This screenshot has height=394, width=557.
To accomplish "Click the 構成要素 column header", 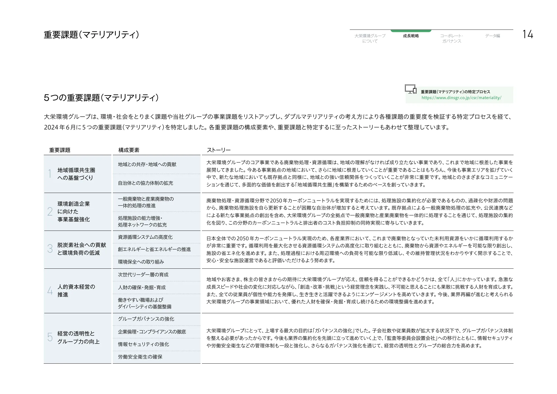I will pyautogui.click(x=129, y=150).
